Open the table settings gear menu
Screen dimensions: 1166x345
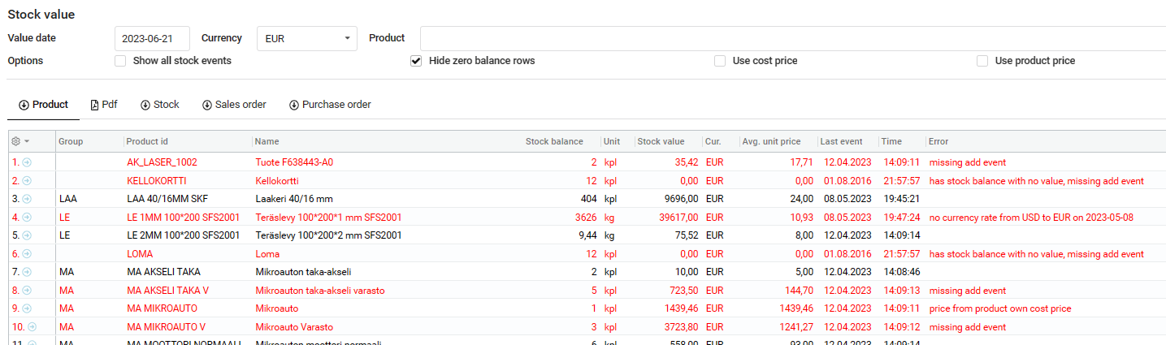(x=20, y=141)
